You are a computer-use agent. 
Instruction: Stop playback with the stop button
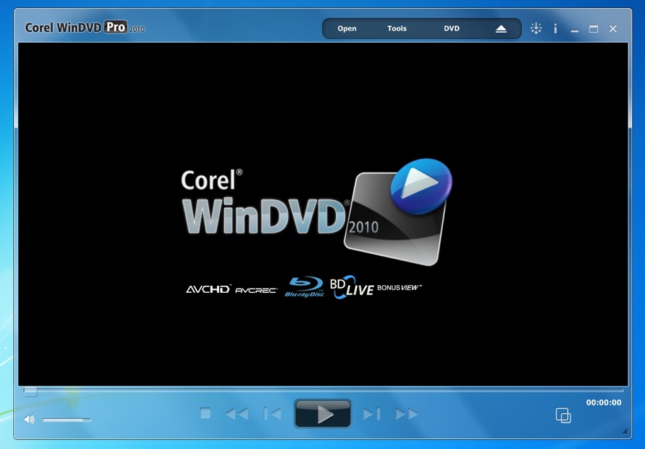pyautogui.click(x=205, y=413)
